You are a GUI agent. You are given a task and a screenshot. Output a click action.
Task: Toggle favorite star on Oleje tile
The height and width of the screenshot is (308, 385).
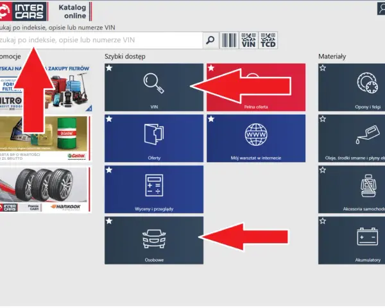click(x=323, y=119)
